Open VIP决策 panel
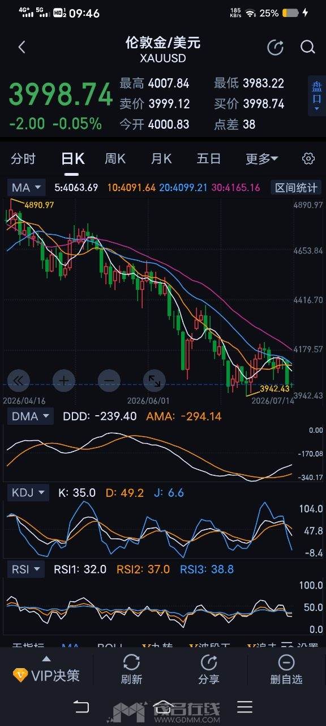 [x=46, y=675]
